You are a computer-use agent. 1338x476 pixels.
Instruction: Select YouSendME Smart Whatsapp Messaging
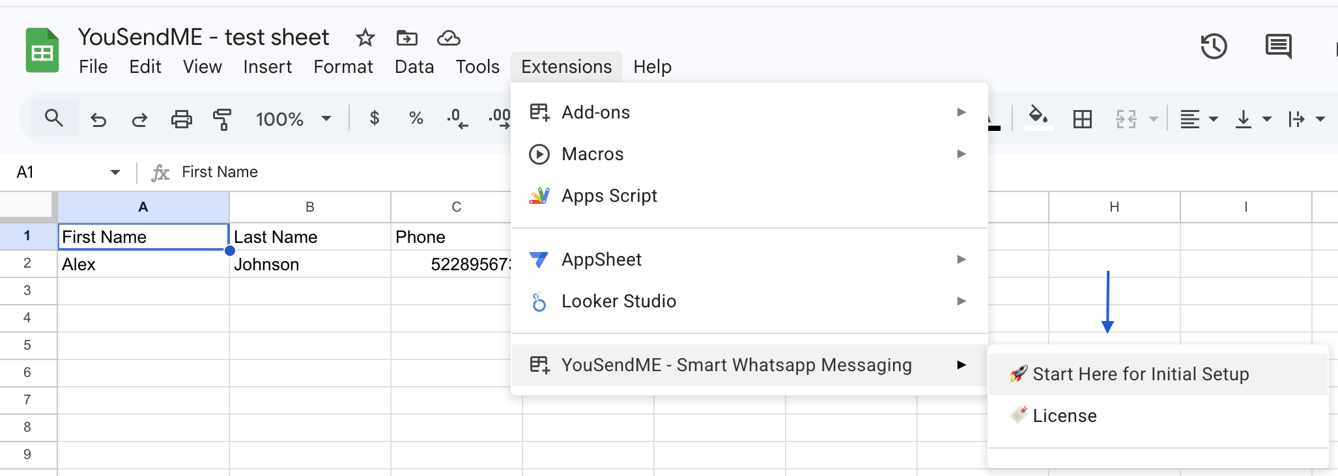pos(749,365)
